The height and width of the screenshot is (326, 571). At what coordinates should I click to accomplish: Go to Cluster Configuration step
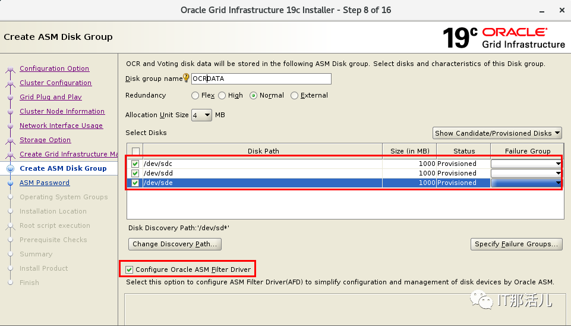pyautogui.click(x=56, y=83)
